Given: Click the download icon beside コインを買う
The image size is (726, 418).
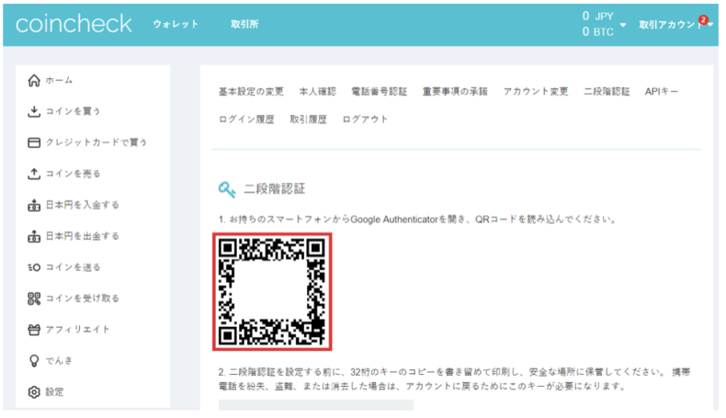Looking at the screenshot, I should coord(34,111).
